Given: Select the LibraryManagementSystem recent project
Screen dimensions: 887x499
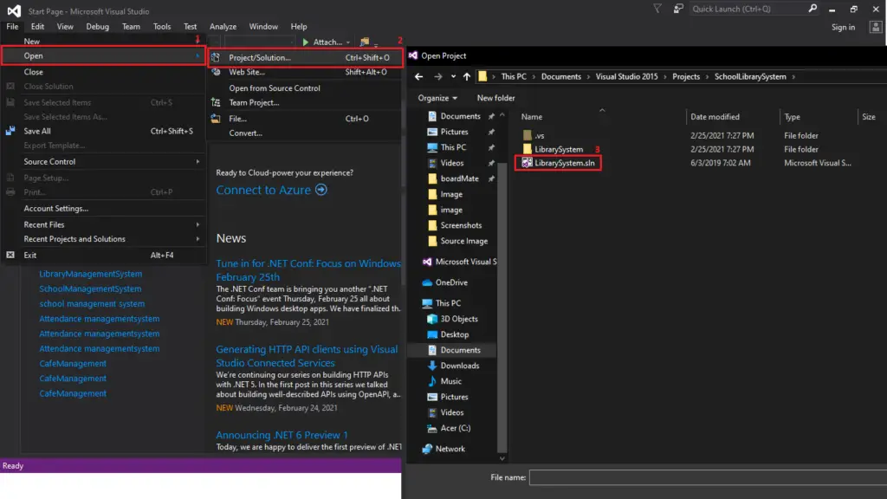Looking at the screenshot, I should click(91, 273).
